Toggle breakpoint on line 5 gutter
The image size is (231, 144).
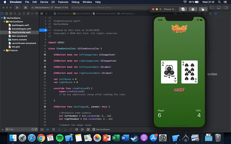(45, 30)
